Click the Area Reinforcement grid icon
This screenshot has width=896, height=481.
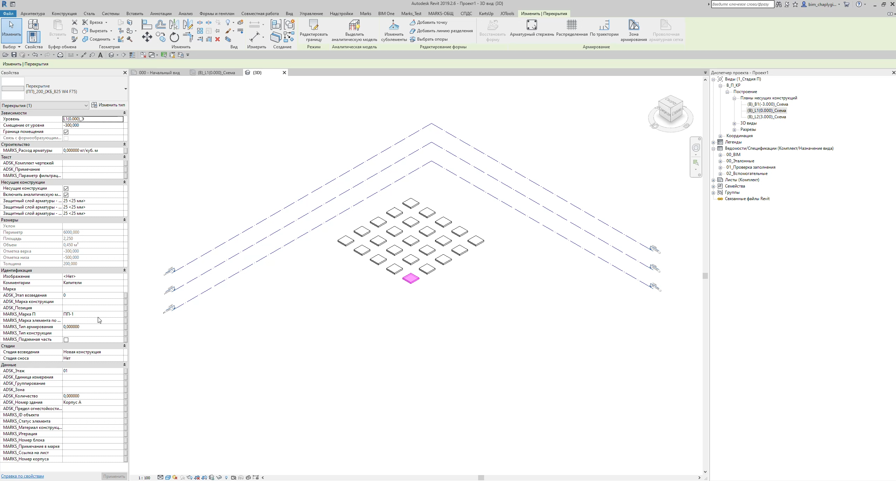tap(572, 25)
